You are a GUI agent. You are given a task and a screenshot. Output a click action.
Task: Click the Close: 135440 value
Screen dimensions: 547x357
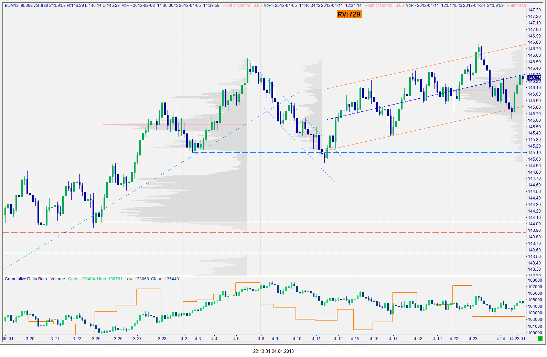click(165, 279)
